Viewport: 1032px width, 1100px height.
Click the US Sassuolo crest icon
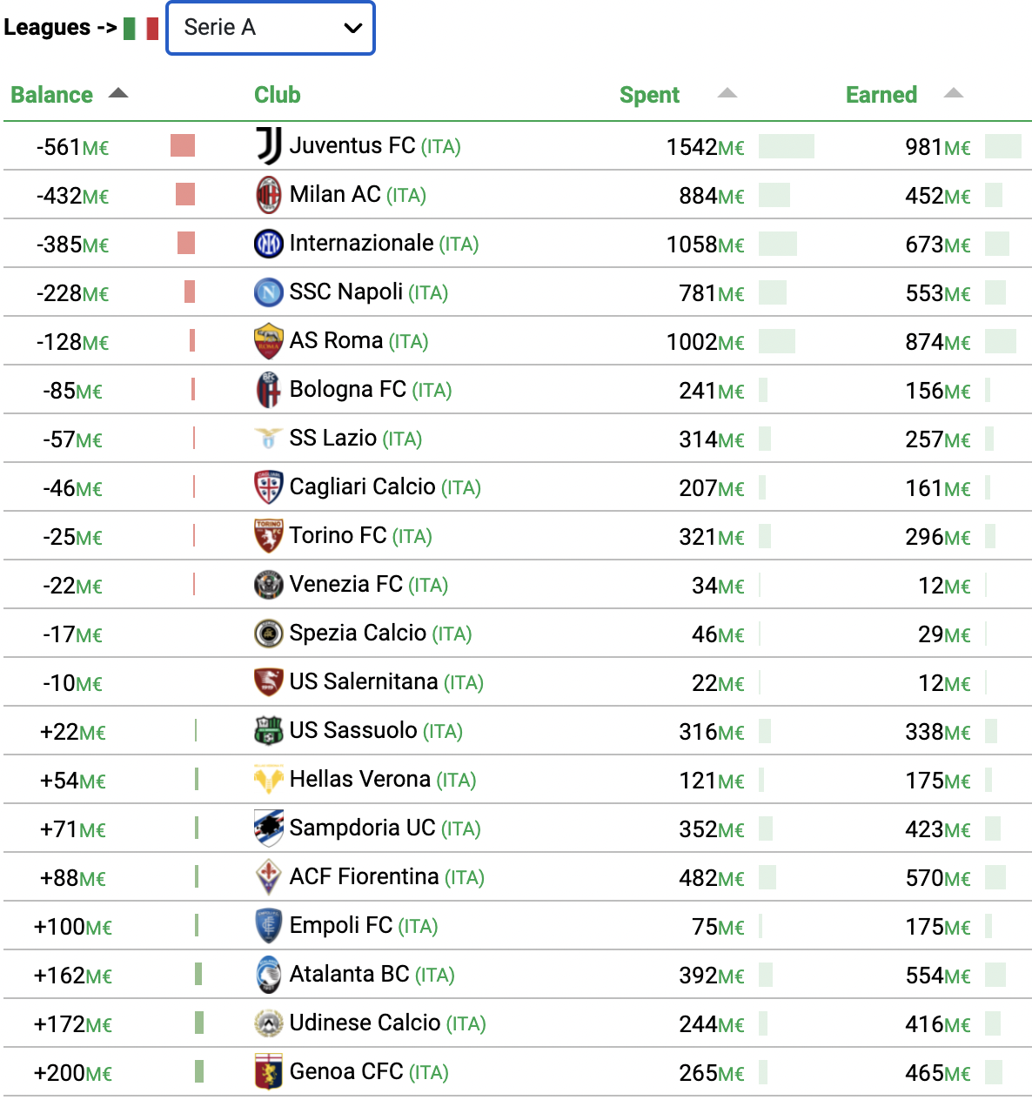coord(269,731)
